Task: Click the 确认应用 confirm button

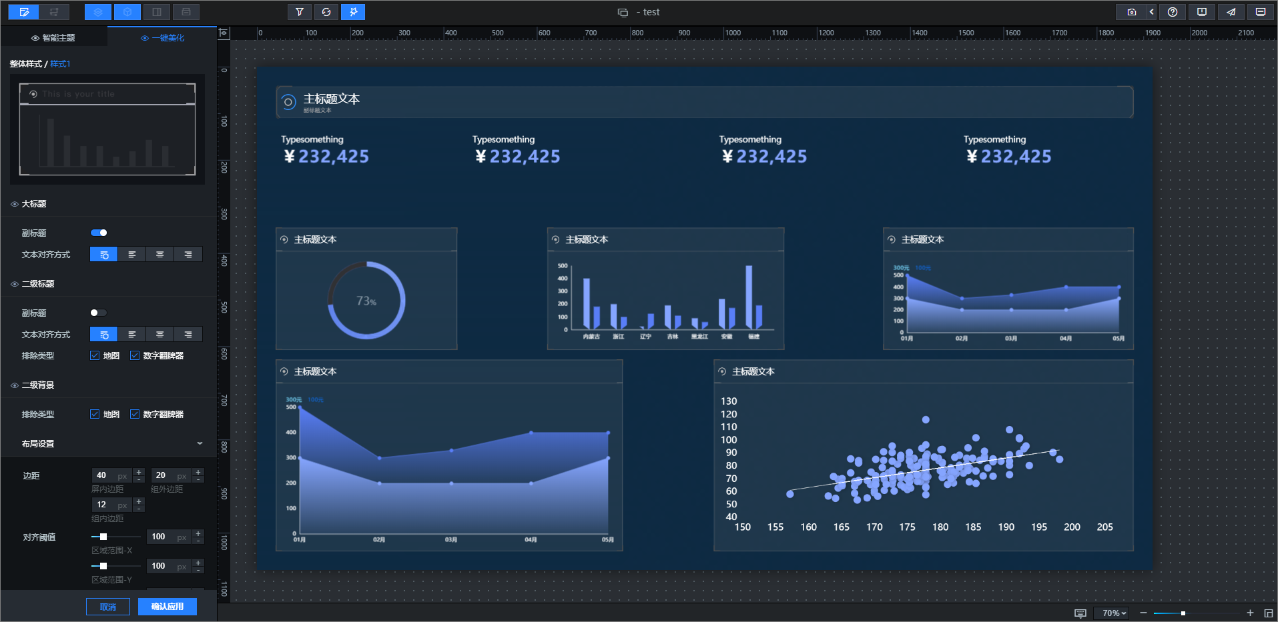Action: [168, 607]
